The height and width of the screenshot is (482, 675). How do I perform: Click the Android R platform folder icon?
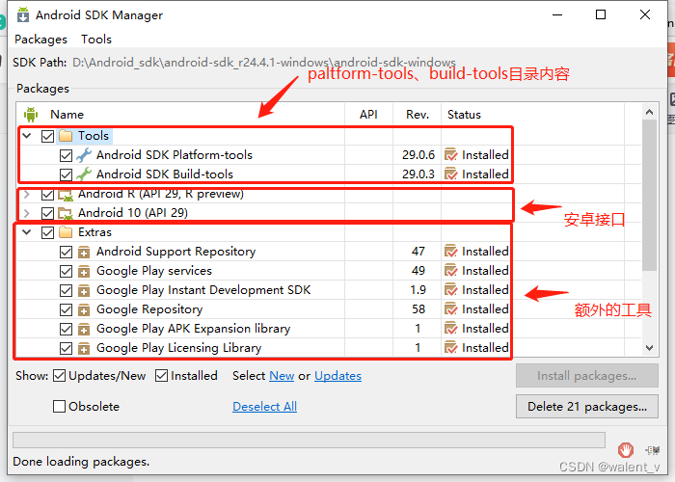point(66,195)
